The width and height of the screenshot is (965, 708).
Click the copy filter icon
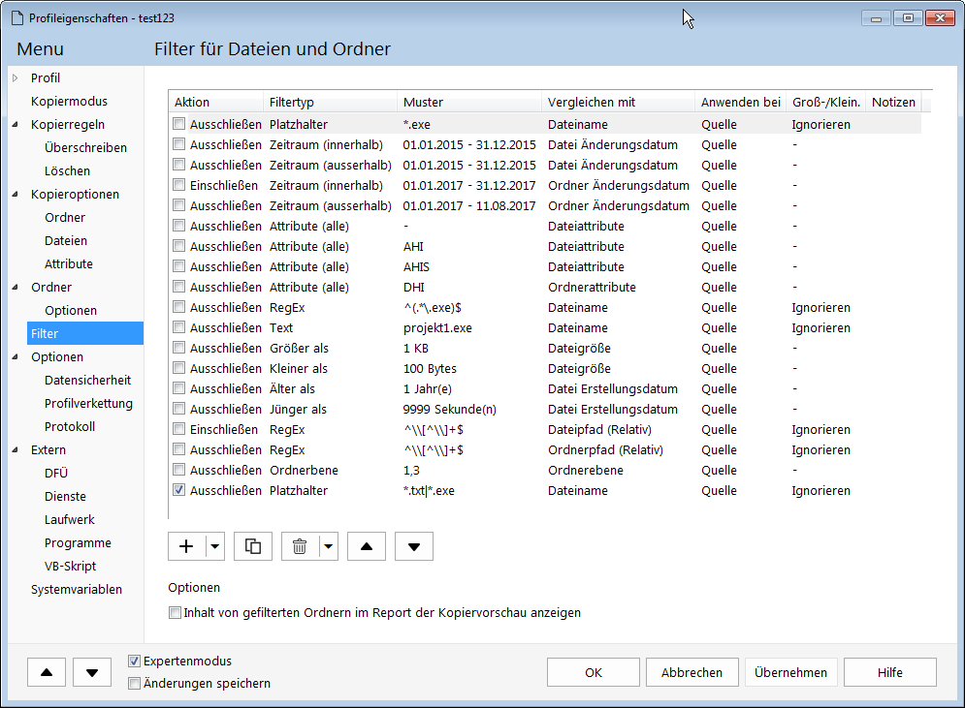(x=253, y=546)
